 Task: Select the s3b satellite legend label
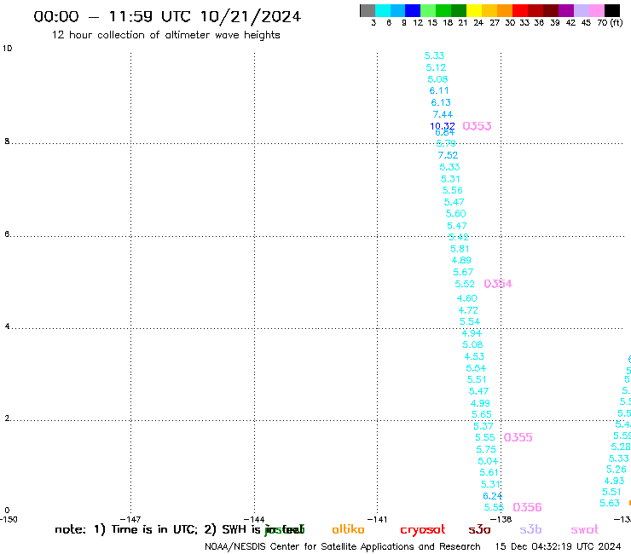(x=530, y=529)
